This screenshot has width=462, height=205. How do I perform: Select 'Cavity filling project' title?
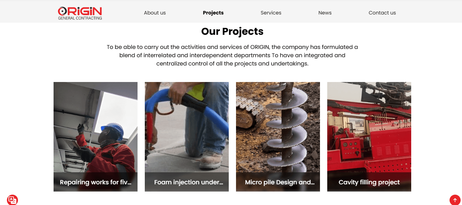point(369,182)
